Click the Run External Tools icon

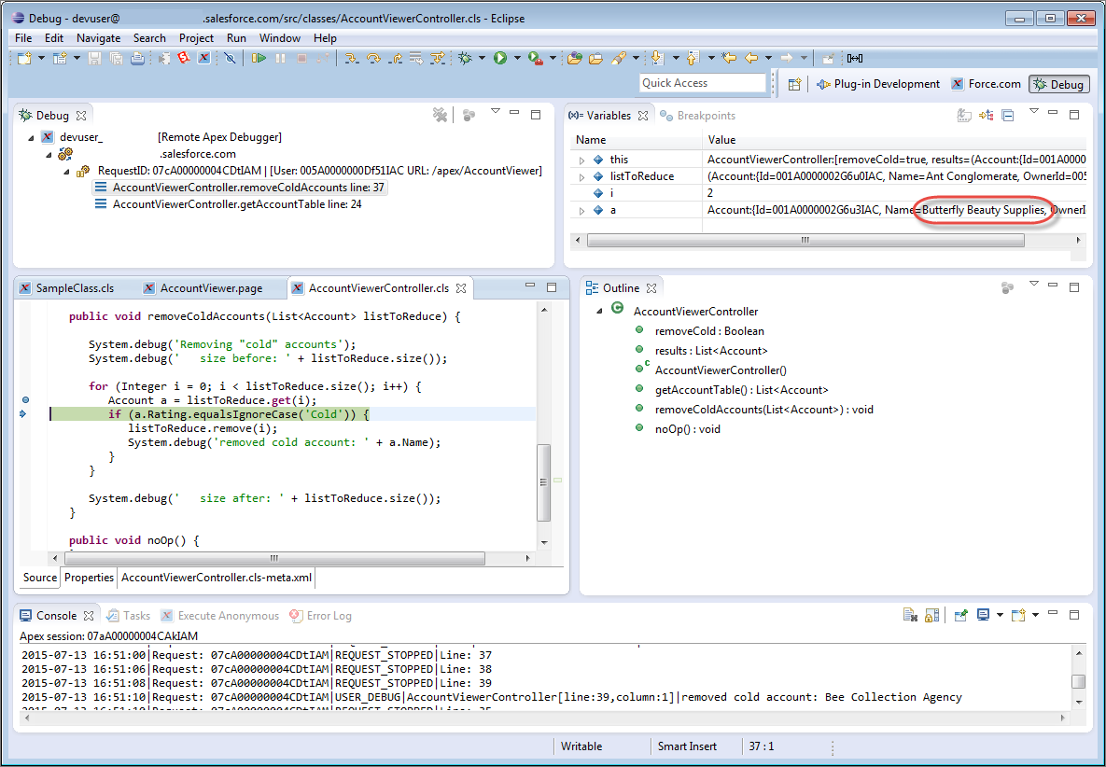(x=536, y=59)
